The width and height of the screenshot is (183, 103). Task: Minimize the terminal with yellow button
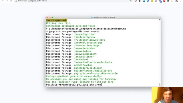[50, 17]
